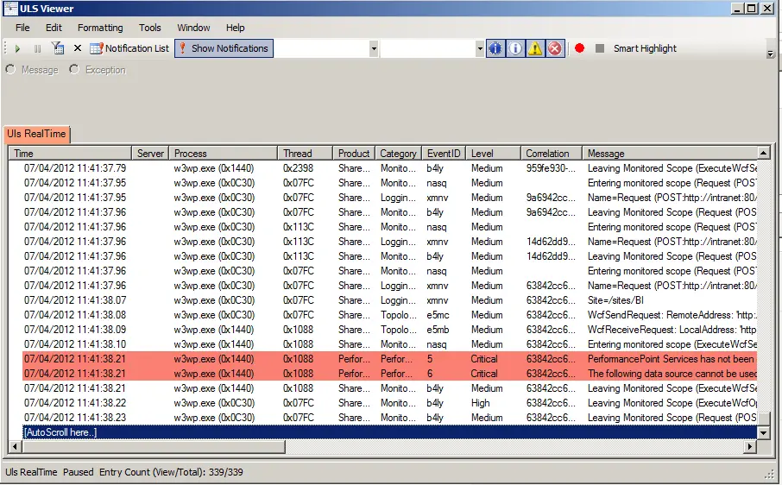Click the Smart Highlight button
Screen dimensions: 782x485
pyautogui.click(x=645, y=48)
